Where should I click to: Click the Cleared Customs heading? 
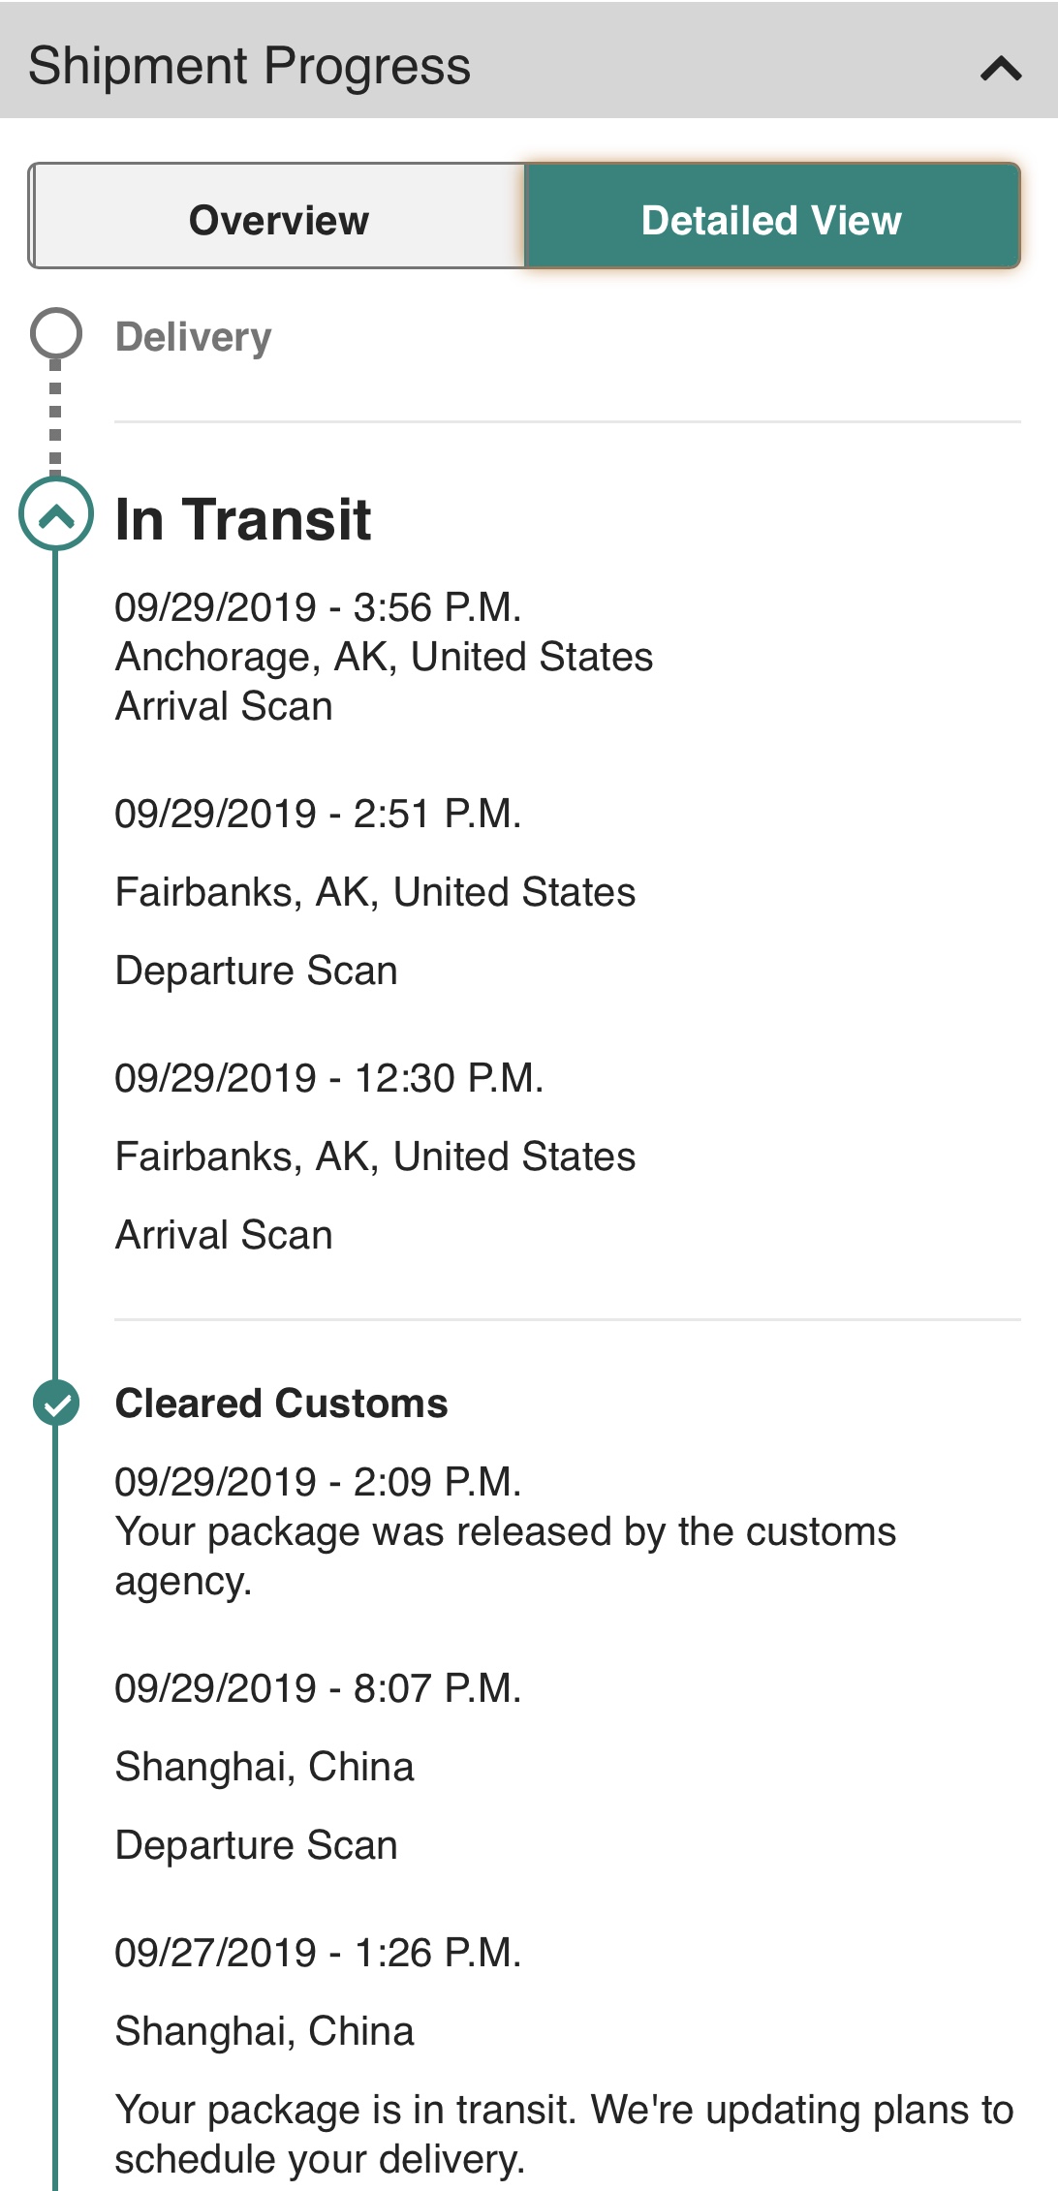[281, 1404]
